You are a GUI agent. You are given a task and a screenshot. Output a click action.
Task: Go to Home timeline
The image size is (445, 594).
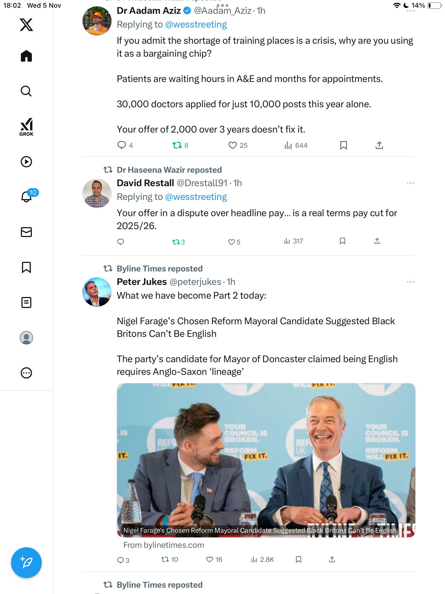click(x=26, y=56)
